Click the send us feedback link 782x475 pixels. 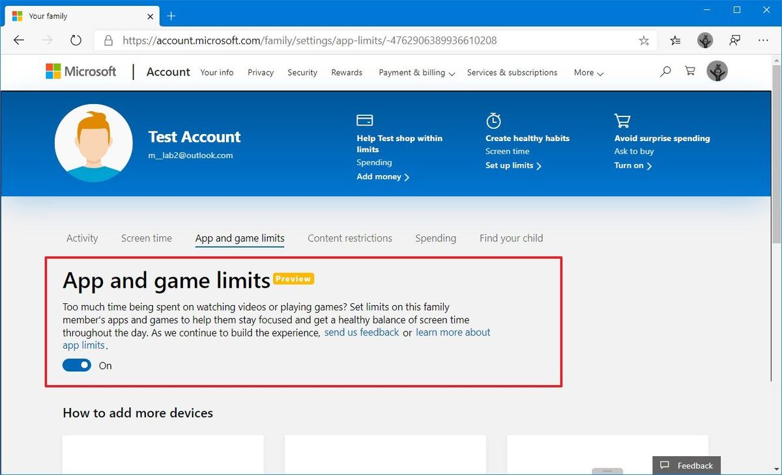tap(361, 332)
